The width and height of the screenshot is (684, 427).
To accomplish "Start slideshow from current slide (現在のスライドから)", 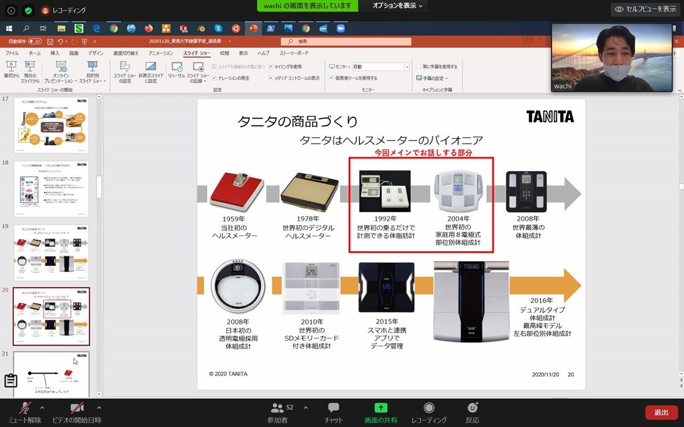I will [x=30, y=72].
